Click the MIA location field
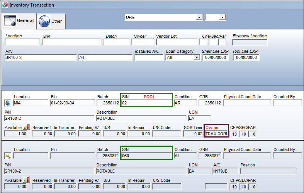Image resolution: width=304 pixels, height=193 pixels. tap(31, 103)
